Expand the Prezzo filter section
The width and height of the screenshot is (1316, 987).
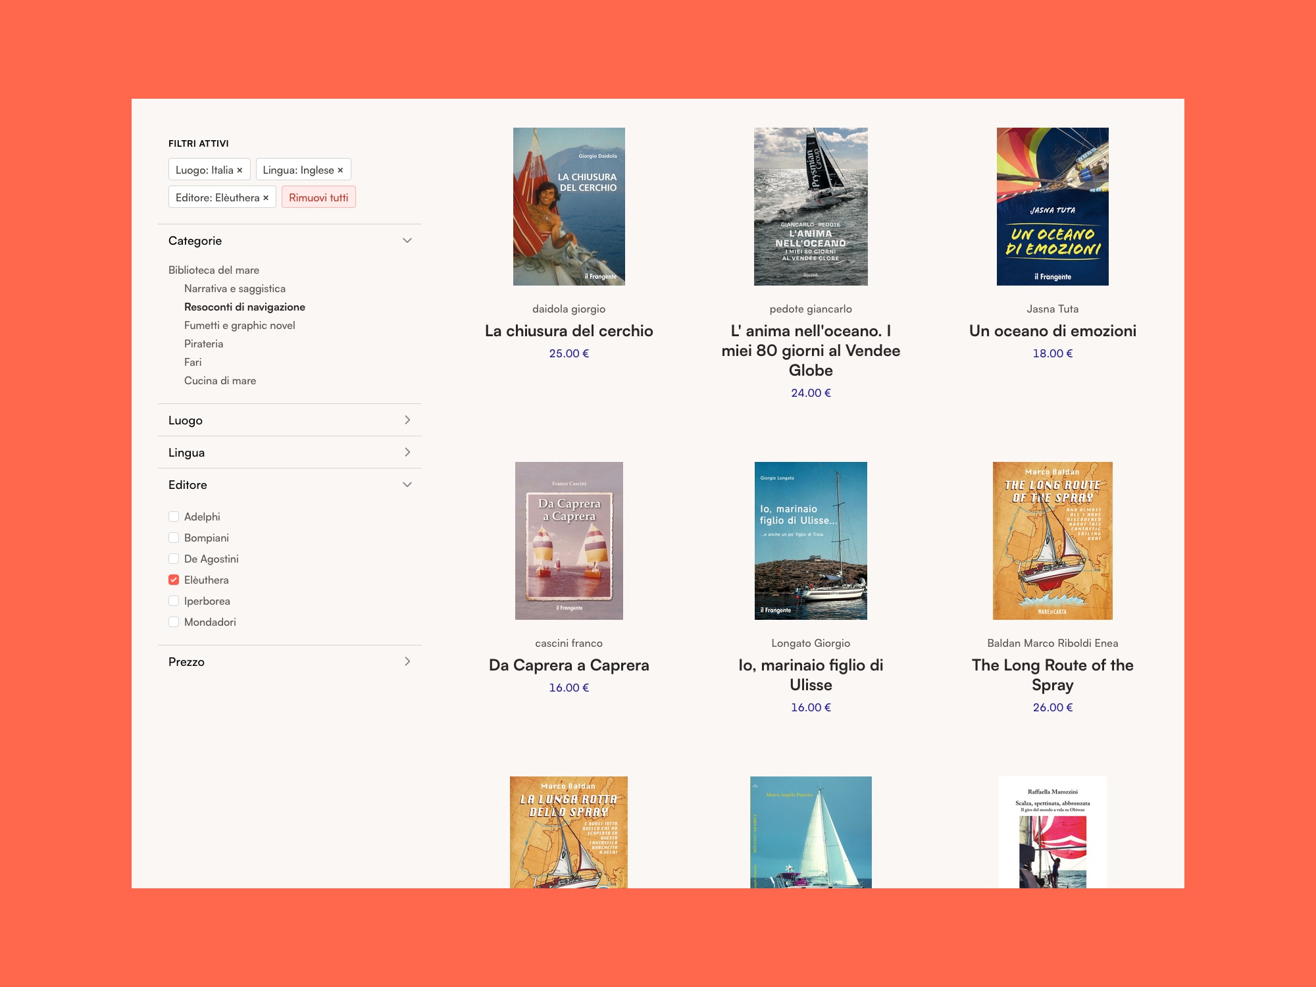click(290, 661)
